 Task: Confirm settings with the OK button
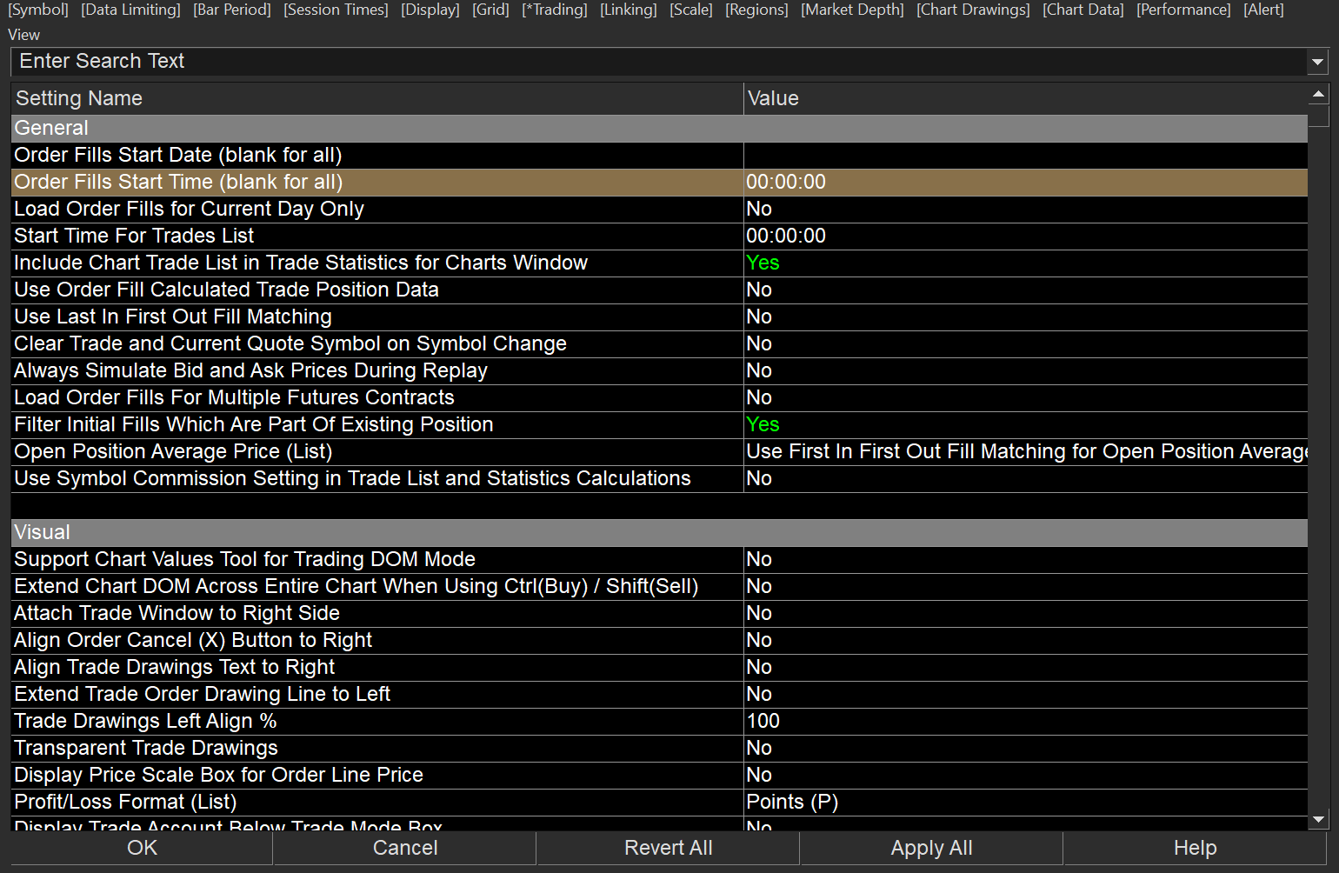coord(142,848)
